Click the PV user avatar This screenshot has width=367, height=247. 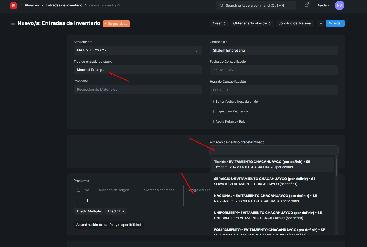[x=339, y=5]
